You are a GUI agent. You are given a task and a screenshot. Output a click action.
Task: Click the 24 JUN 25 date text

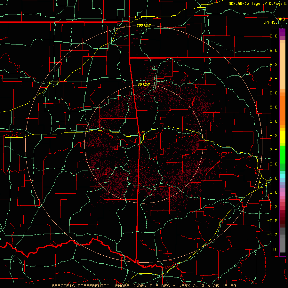tap(207, 286)
